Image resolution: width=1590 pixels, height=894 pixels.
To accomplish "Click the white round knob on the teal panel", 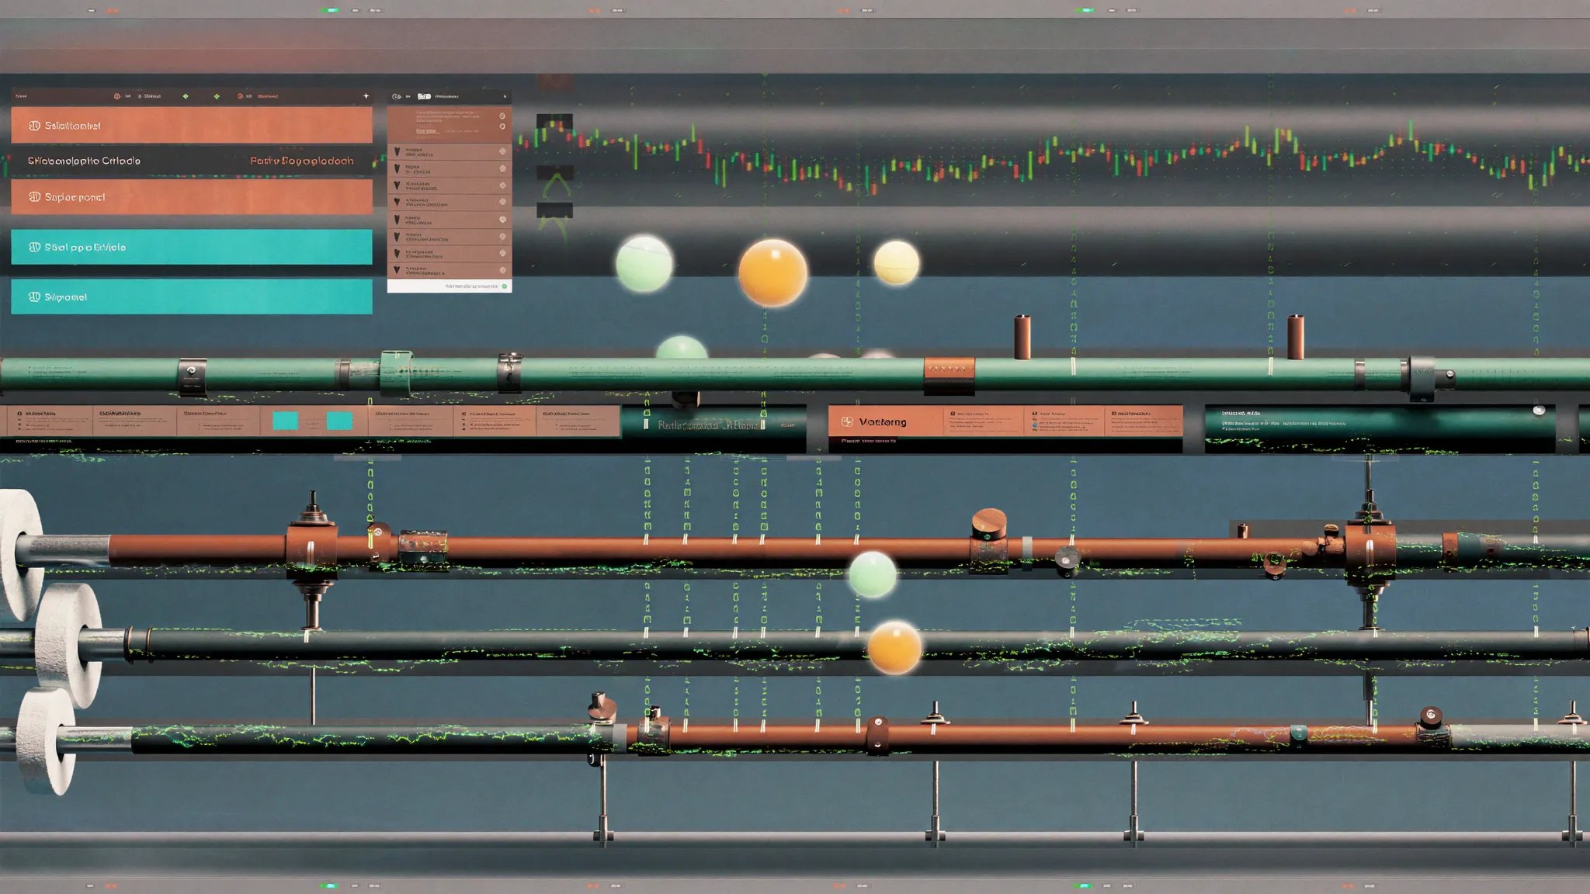I will pos(1539,411).
